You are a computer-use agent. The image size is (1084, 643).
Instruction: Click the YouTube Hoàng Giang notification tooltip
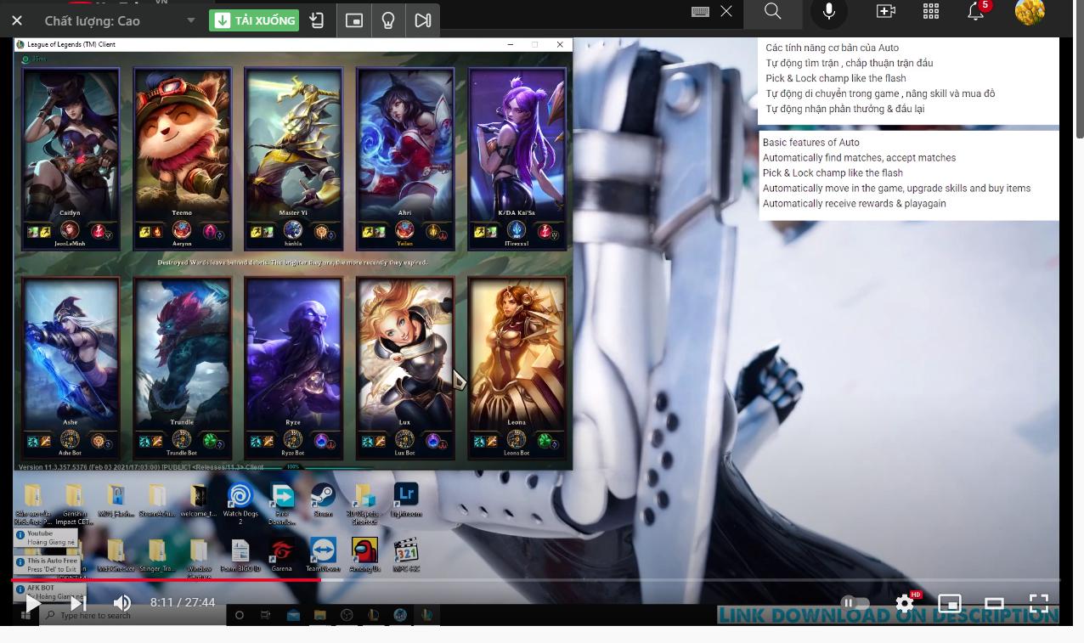pyautogui.click(x=46, y=538)
